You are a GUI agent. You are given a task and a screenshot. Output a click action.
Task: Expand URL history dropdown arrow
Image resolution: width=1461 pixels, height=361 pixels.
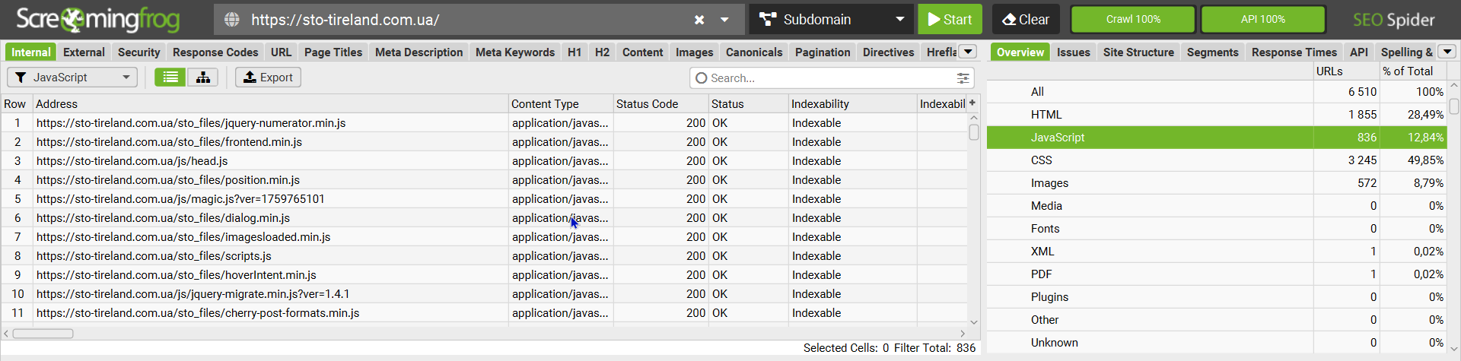pos(724,20)
